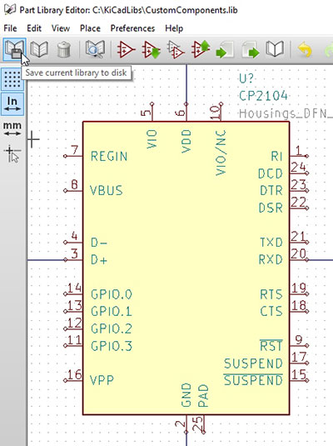Select working library open-book icon

point(39,49)
